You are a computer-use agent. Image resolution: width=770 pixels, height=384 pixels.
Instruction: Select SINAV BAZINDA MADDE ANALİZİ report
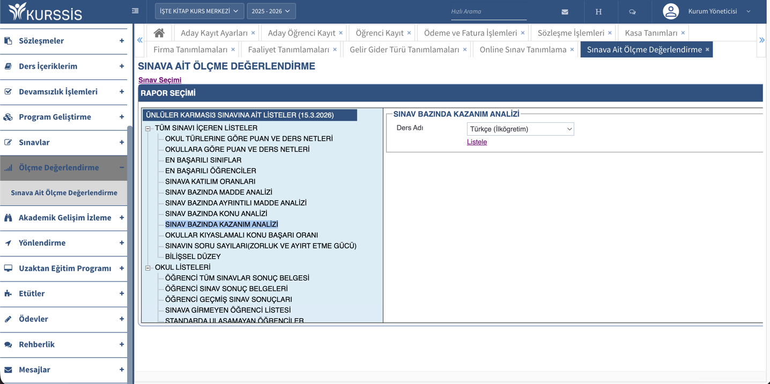[x=218, y=192]
